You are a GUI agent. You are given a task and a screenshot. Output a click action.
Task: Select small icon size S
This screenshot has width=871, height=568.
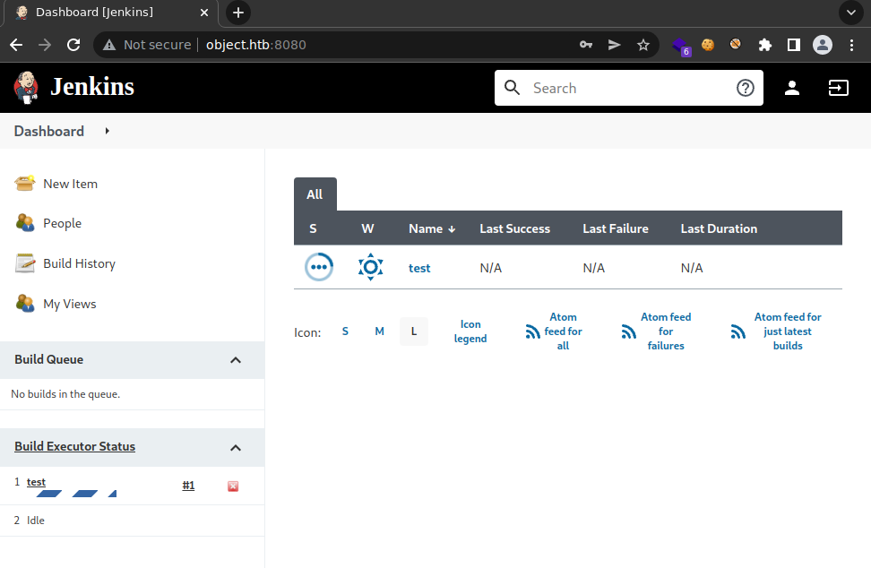tap(345, 331)
